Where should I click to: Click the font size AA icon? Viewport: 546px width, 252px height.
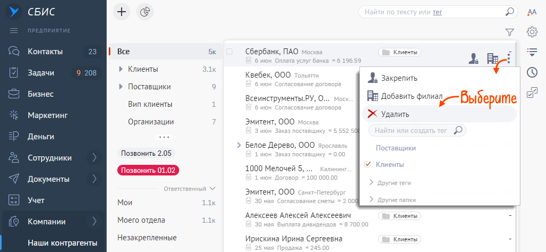point(532,12)
